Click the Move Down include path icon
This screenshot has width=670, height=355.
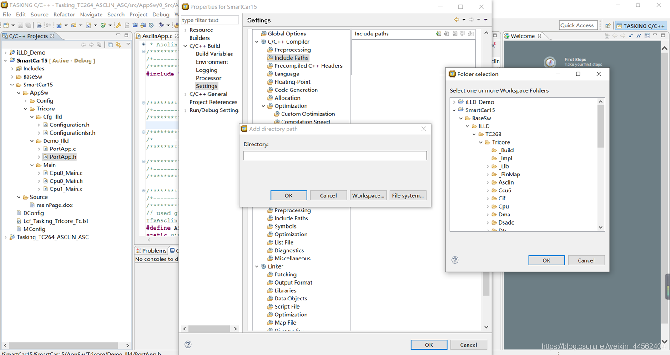coord(471,34)
